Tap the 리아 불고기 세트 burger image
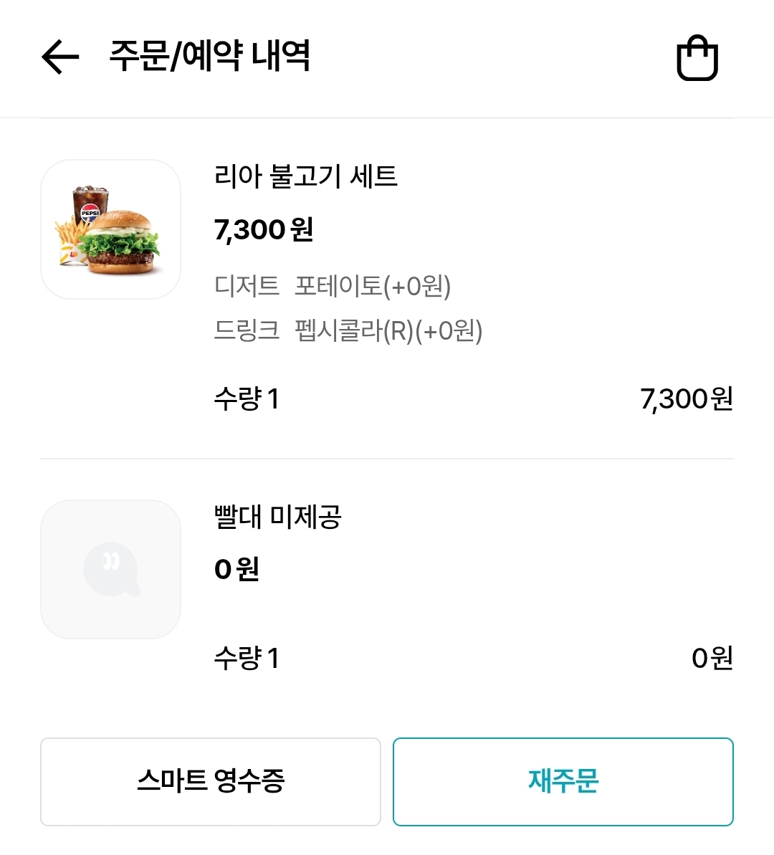This screenshot has height=855, width=774. click(x=111, y=229)
